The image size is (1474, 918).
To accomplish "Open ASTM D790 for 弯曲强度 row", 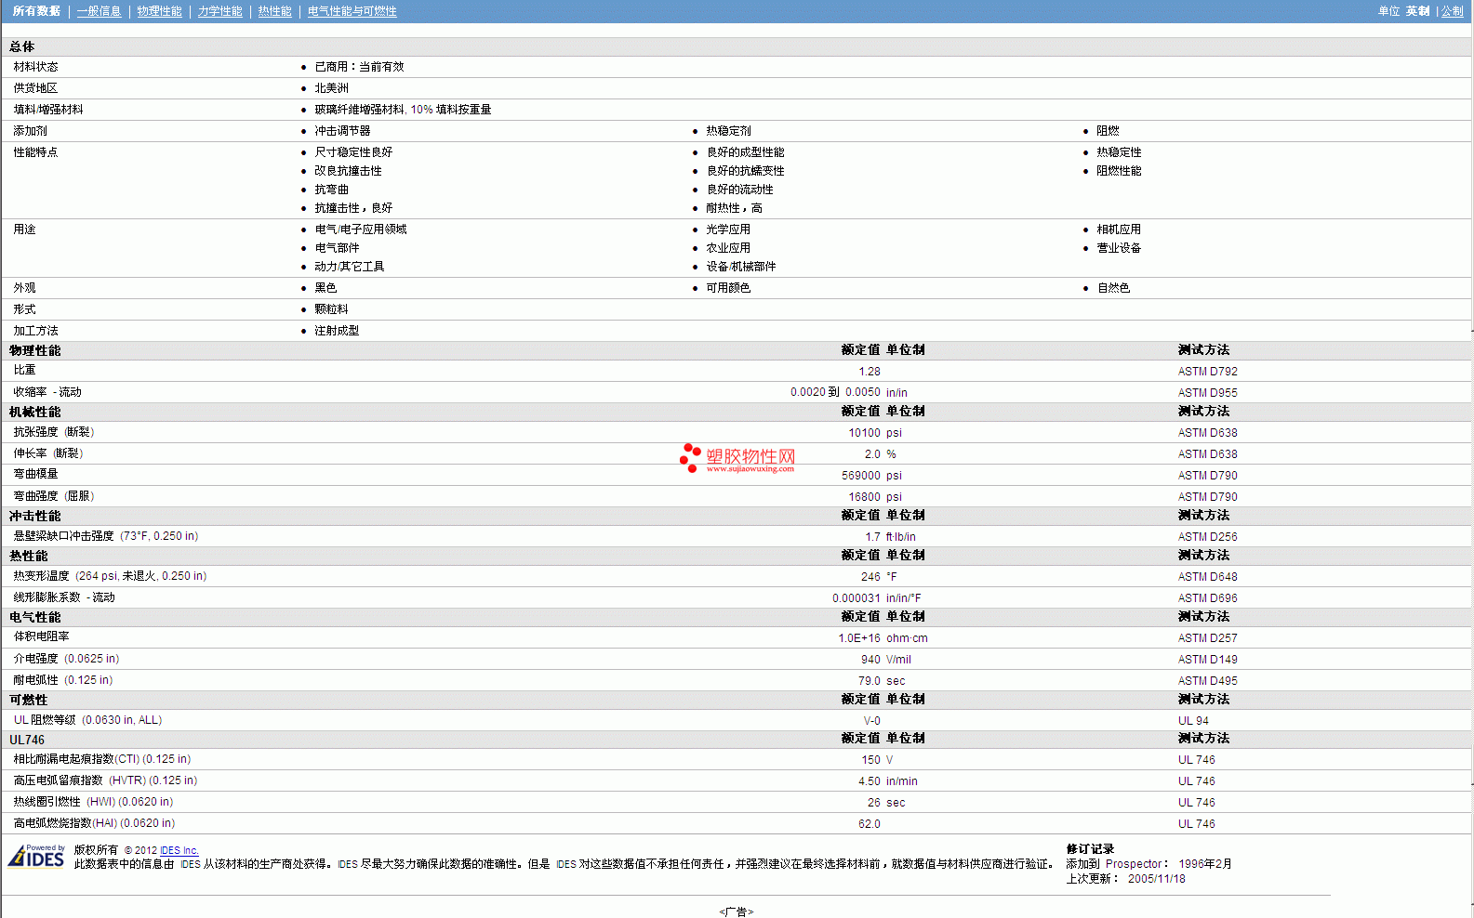I will click(1207, 497).
